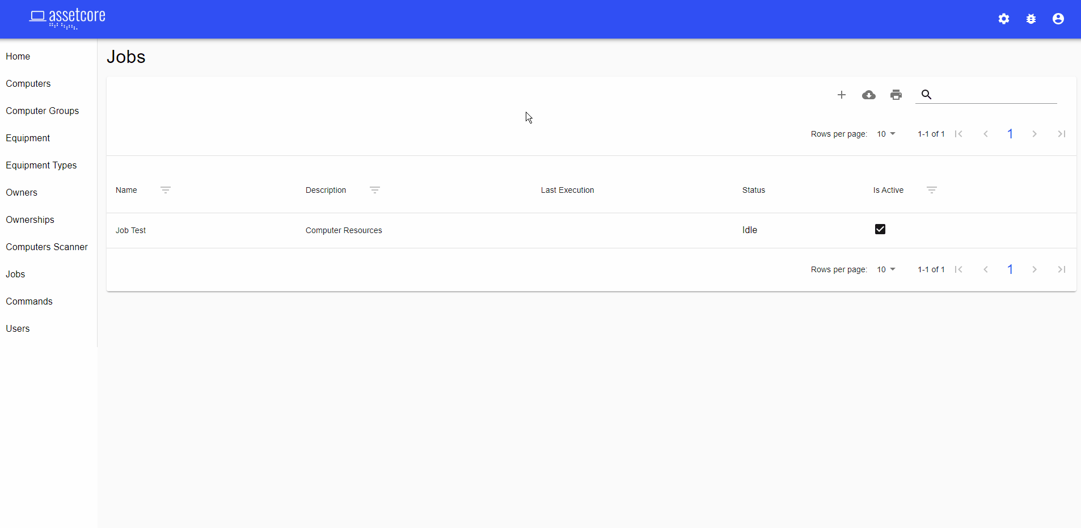
Task: Filter by Name column
Action: click(x=166, y=190)
